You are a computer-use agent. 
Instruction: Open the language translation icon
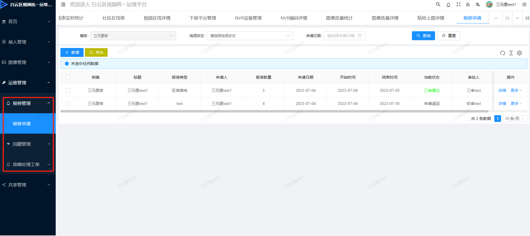tap(478, 4)
